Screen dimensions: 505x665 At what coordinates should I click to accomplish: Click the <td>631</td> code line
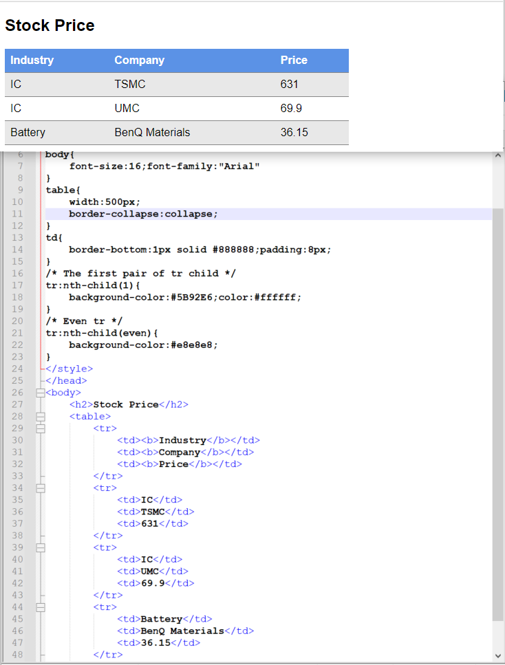(153, 524)
